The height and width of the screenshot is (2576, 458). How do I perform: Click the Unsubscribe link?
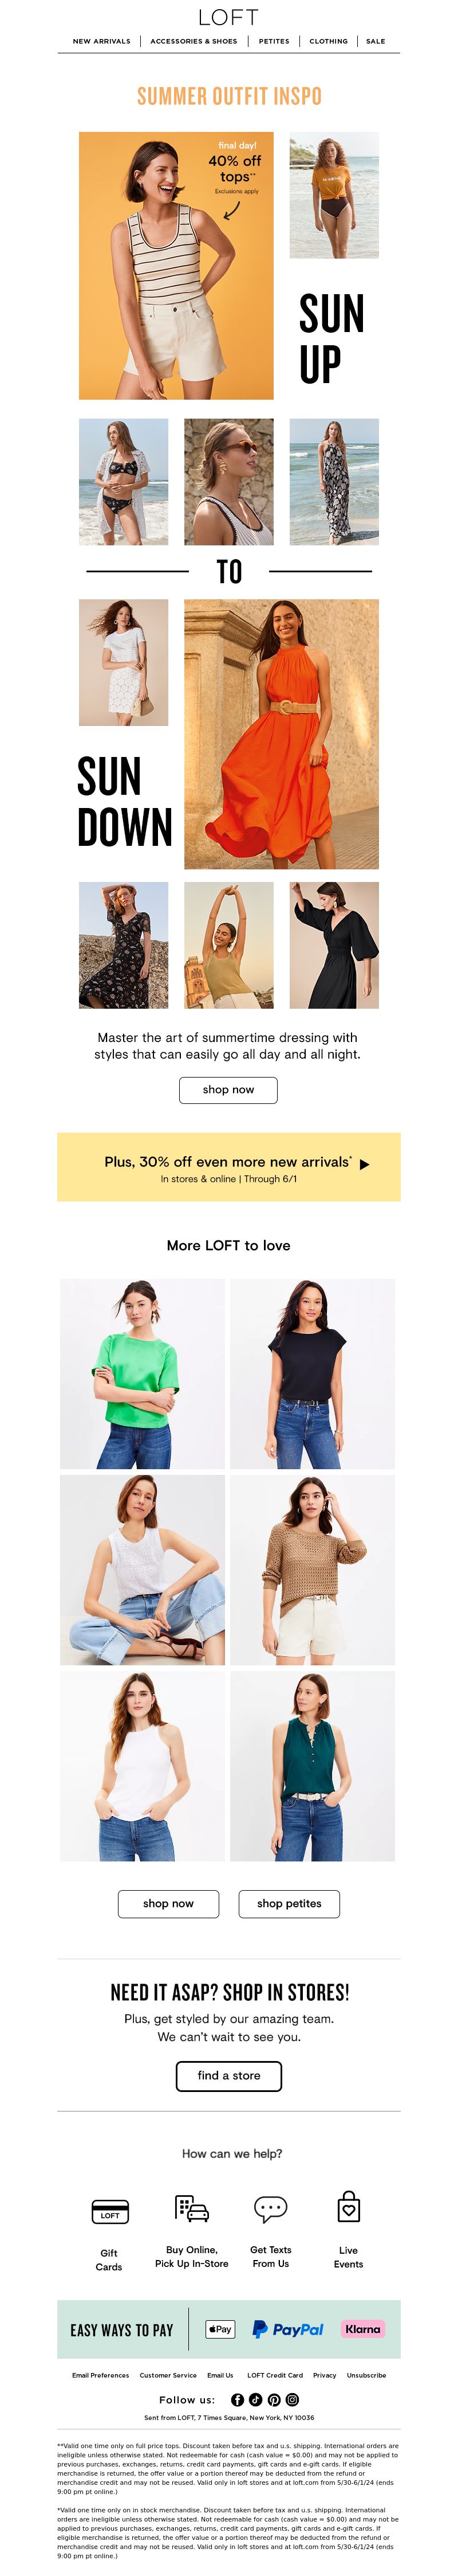[366, 2376]
